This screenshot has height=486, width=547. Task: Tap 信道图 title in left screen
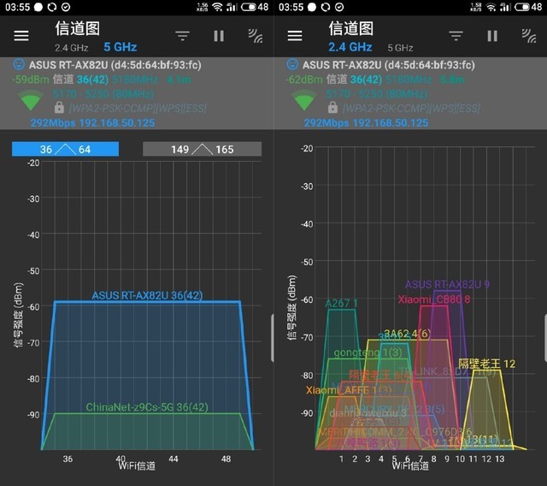(x=78, y=28)
